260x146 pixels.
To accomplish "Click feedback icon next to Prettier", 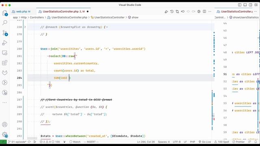I will click(249, 142).
